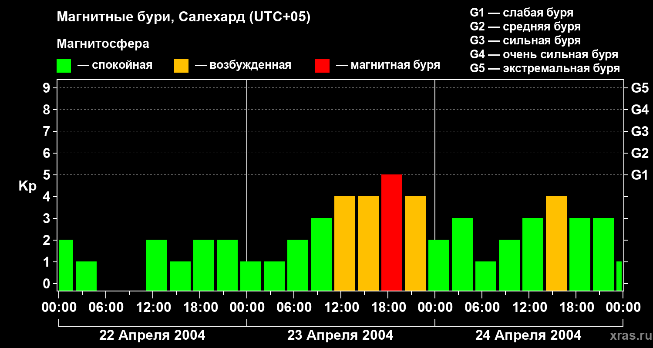
Task: Click the 24 April 06:00 green Kp 1 bar
Action: pyautogui.click(x=486, y=276)
